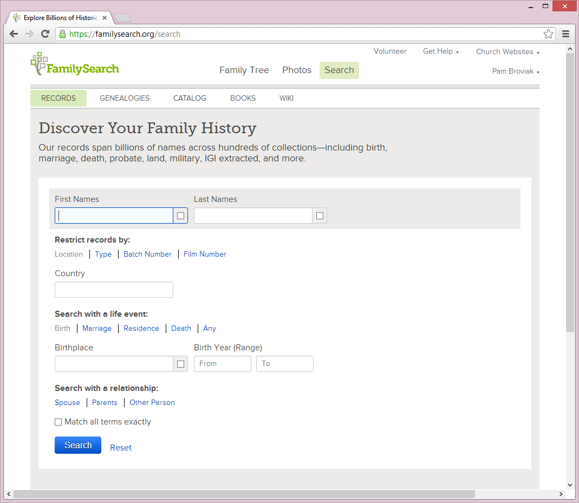This screenshot has width=579, height=503.
Task: Switch to the Wiki tab
Action: coord(287,98)
